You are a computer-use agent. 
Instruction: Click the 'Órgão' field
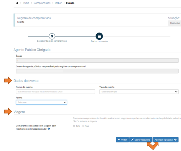tap(97, 61)
